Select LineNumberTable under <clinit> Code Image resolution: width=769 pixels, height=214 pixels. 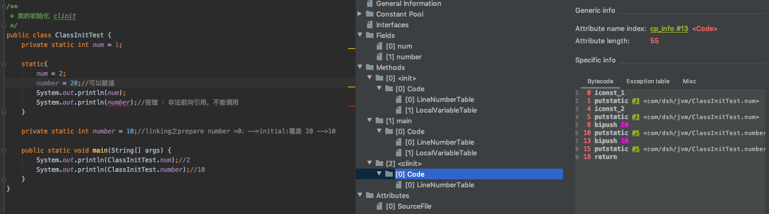tap(439, 185)
